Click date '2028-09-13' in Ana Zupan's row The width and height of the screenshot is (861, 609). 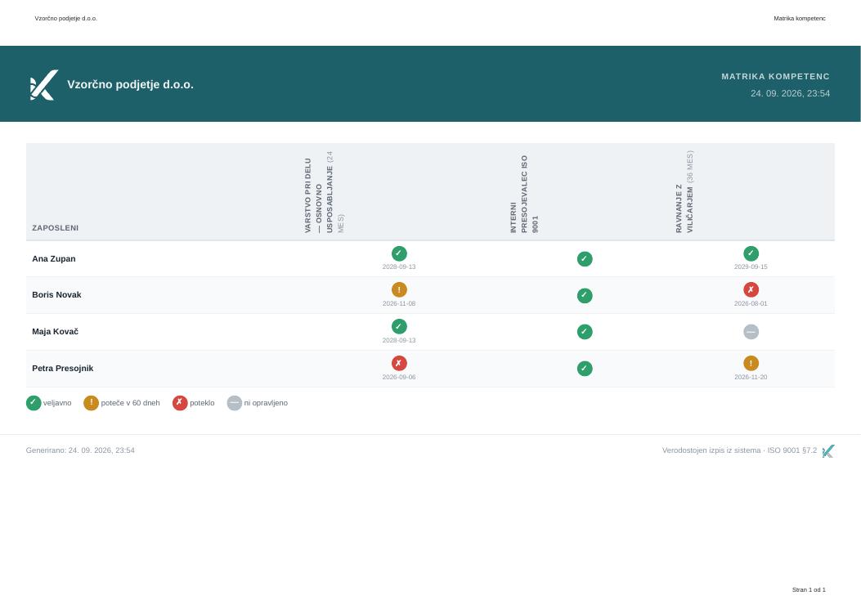tap(399, 266)
